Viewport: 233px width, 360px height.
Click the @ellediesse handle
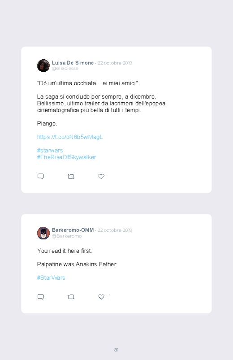[x=65, y=69]
